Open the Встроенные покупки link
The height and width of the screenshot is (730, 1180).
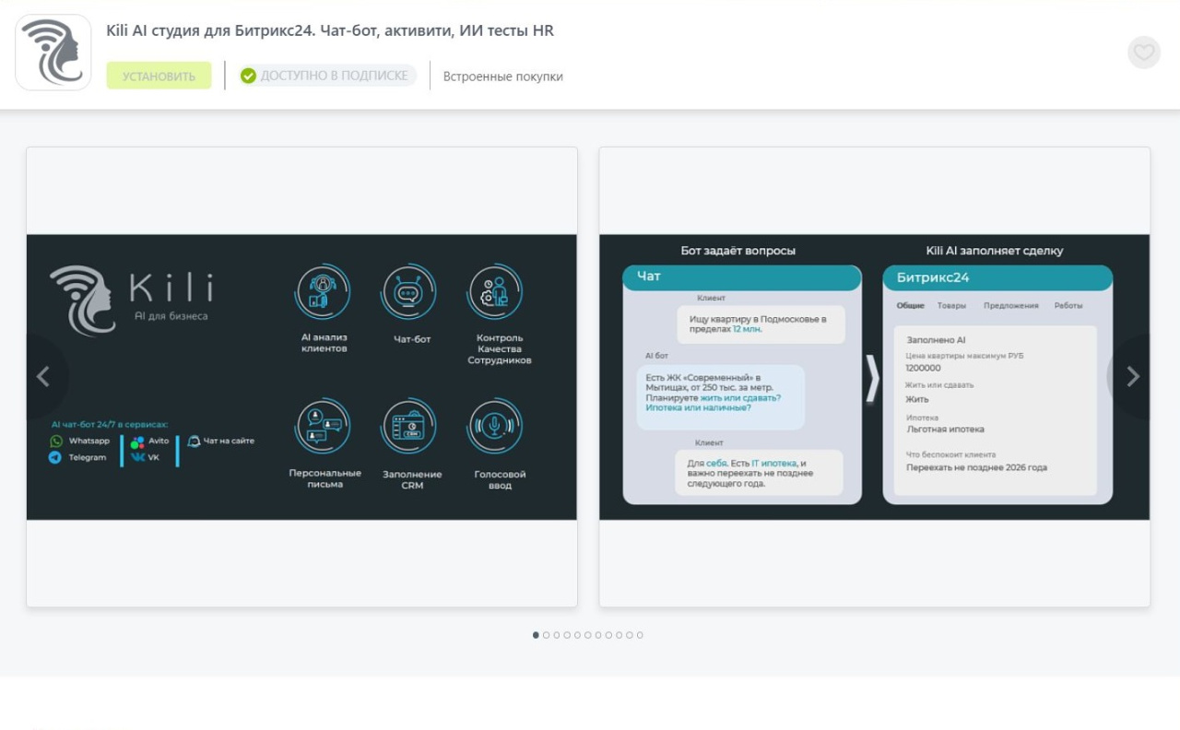point(502,77)
